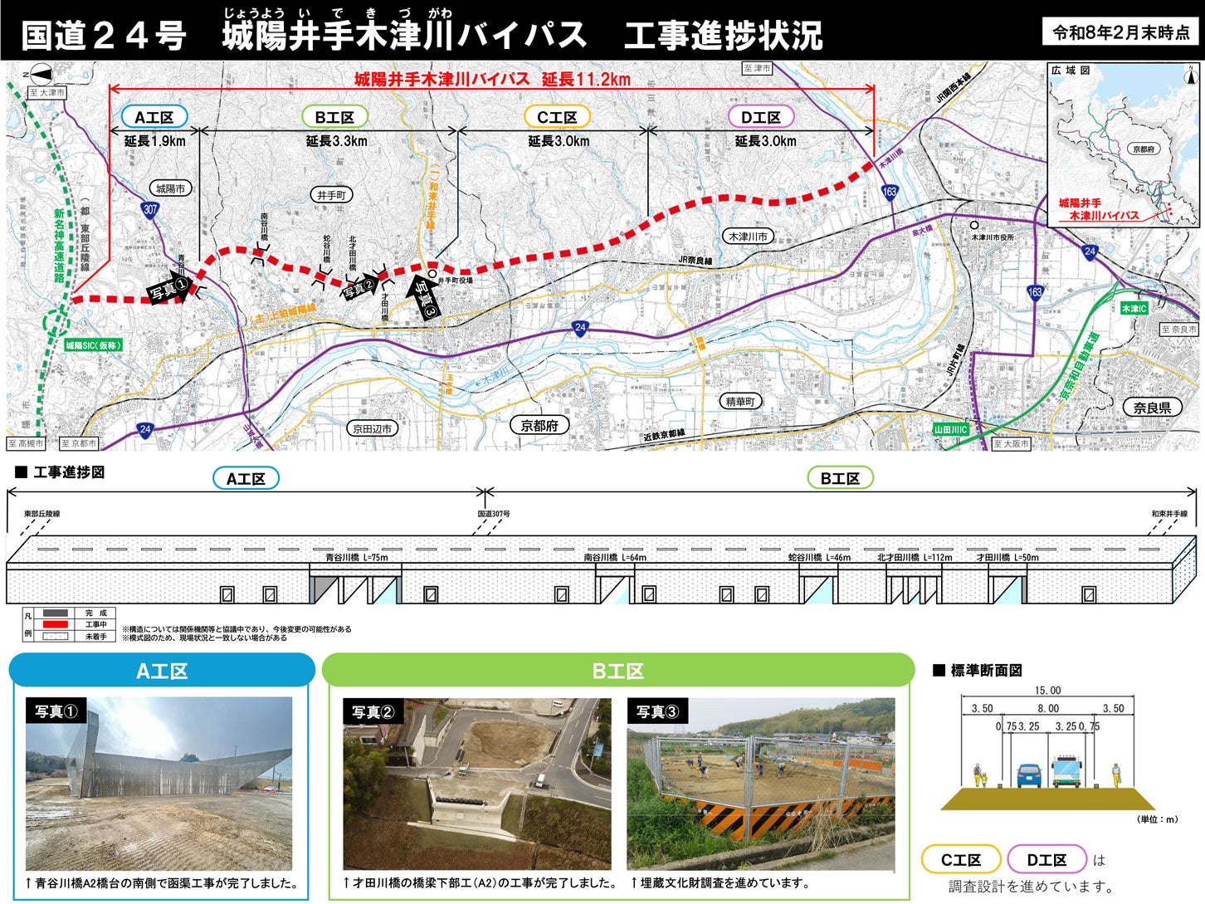Click the route 163 shield near 木津川橋
The width and height of the screenshot is (1205, 904).
[890, 192]
